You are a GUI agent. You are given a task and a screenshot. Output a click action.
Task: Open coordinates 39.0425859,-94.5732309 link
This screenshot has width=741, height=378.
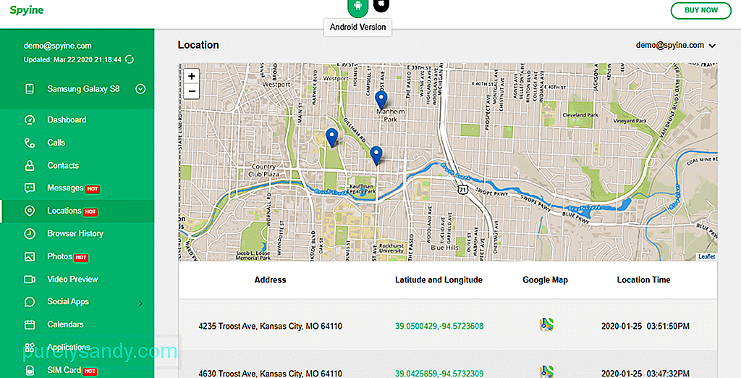439,373
